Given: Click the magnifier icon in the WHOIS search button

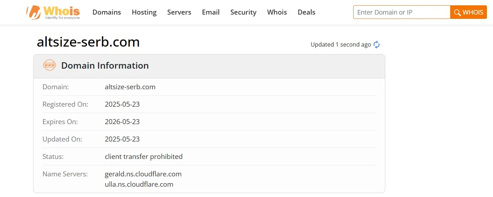Looking at the screenshot, I should [457, 12].
